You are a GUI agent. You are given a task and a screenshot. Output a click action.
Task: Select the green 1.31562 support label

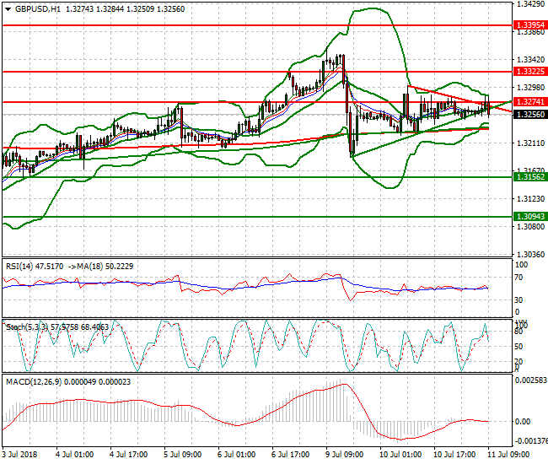pyautogui.click(x=530, y=177)
